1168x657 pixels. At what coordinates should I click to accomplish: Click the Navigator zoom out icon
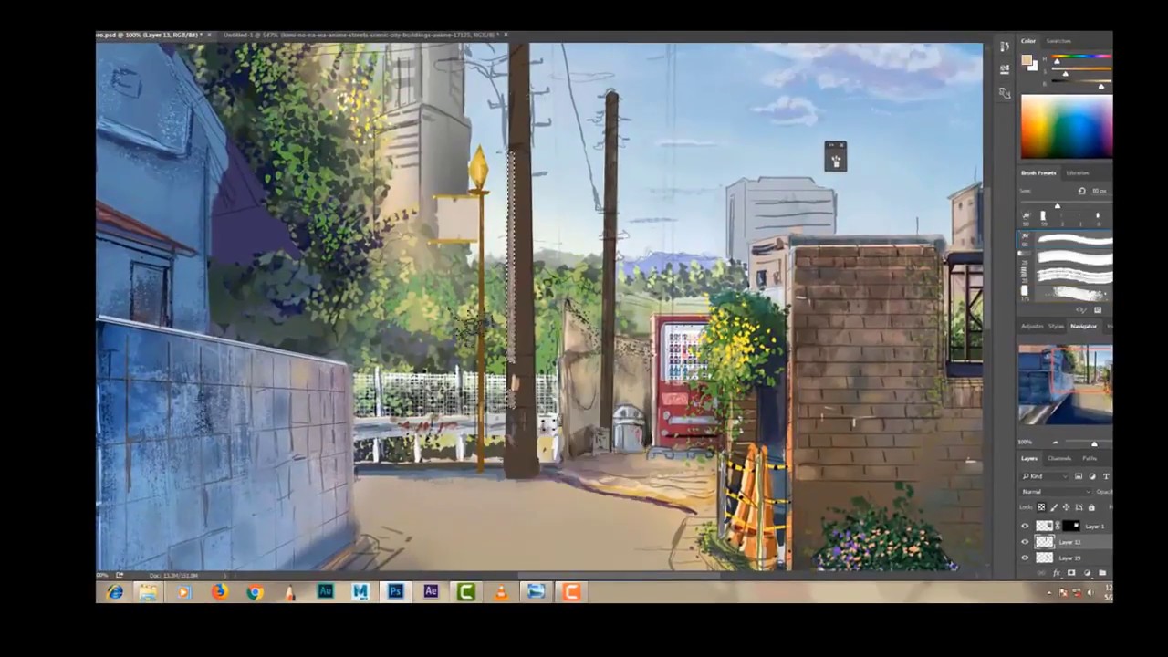pyautogui.click(x=1055, y=443)
